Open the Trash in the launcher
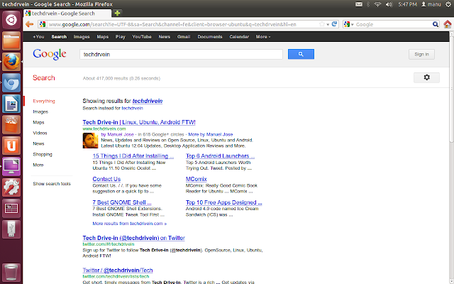This screenshot has width=454, height=284. tap(11, 272)
